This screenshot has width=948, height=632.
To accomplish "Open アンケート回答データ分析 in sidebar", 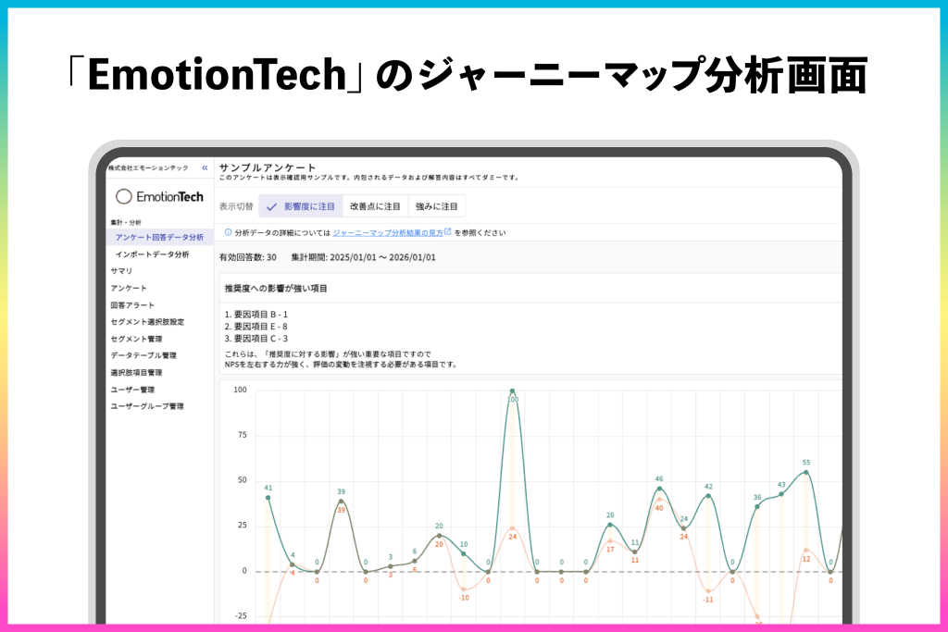I will pyautogui.click(x=159, y=238).
